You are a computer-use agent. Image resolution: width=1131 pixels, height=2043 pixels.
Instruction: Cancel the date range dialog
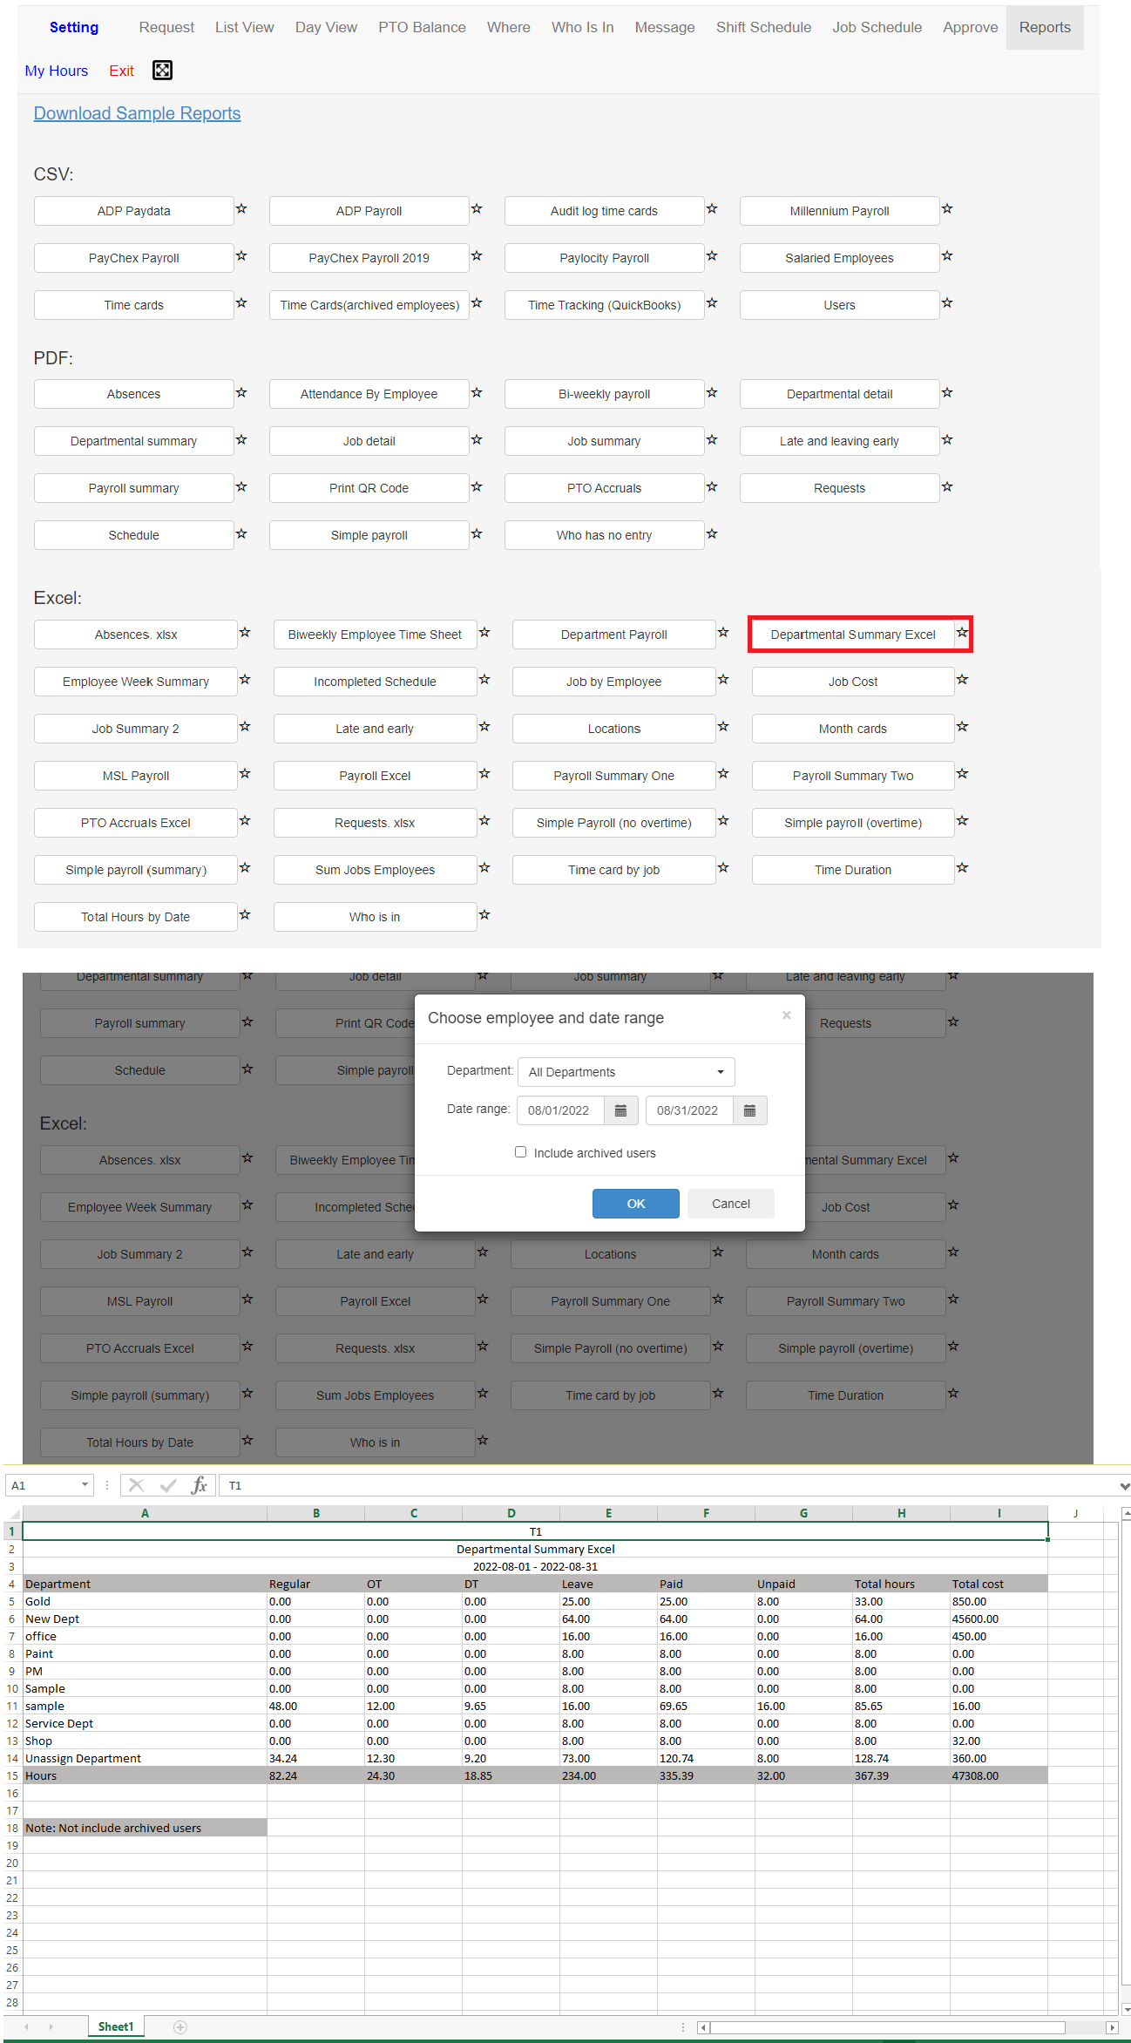click(731, 1204)
